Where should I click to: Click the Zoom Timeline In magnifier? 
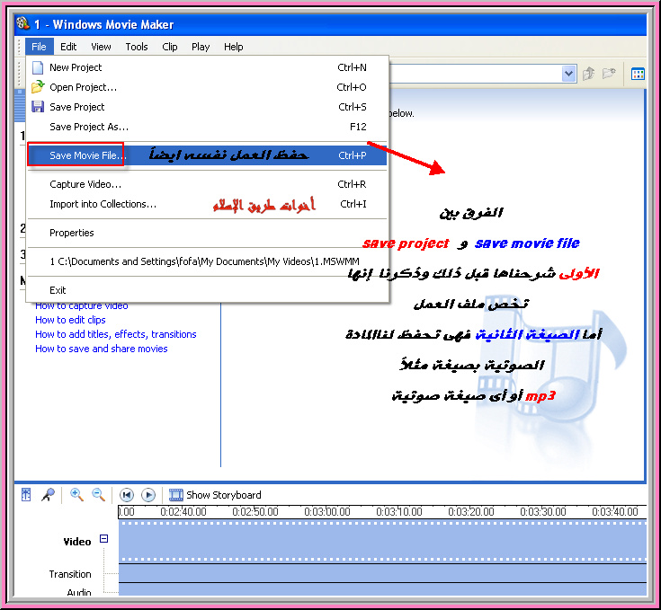tap(76, 495)
